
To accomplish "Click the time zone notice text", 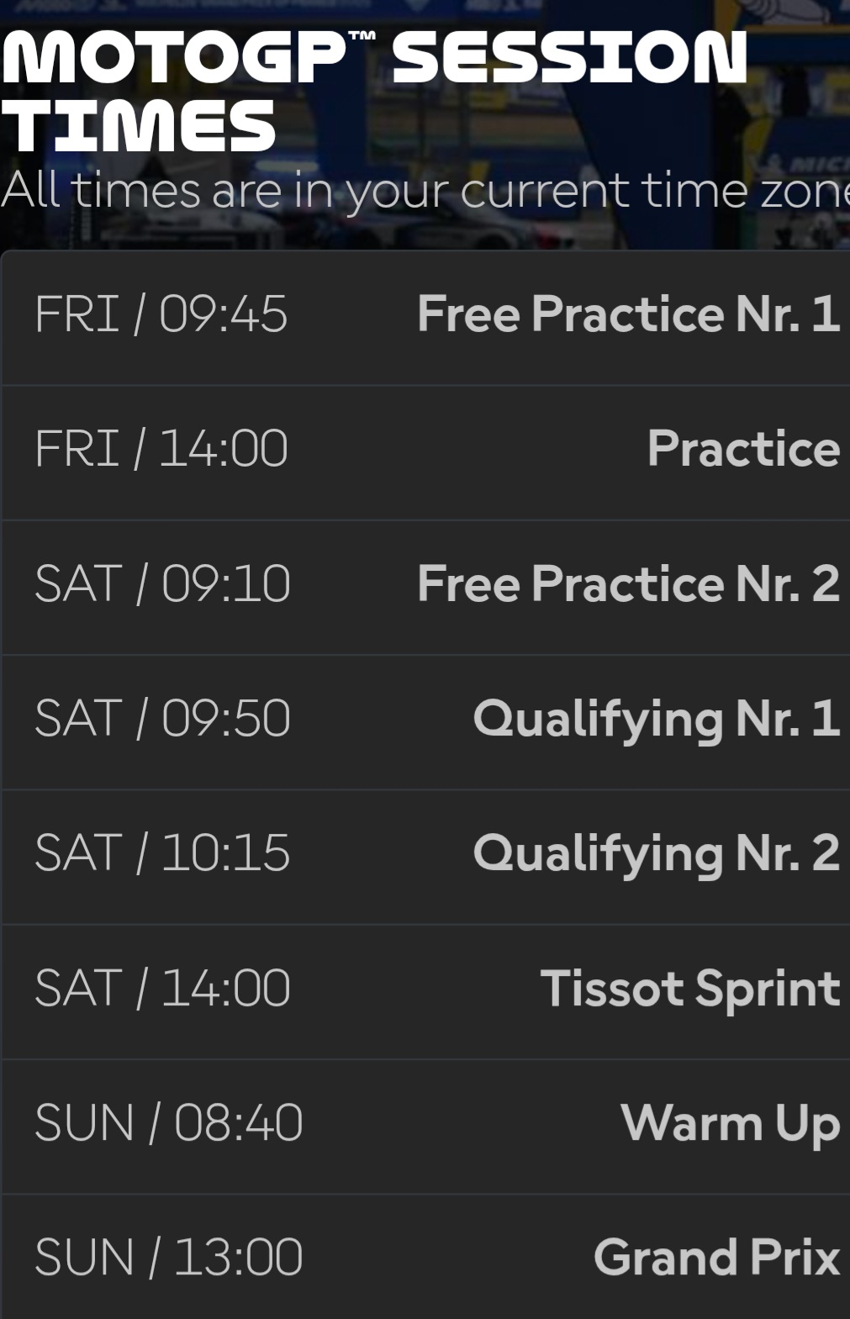I will (425, 191).
